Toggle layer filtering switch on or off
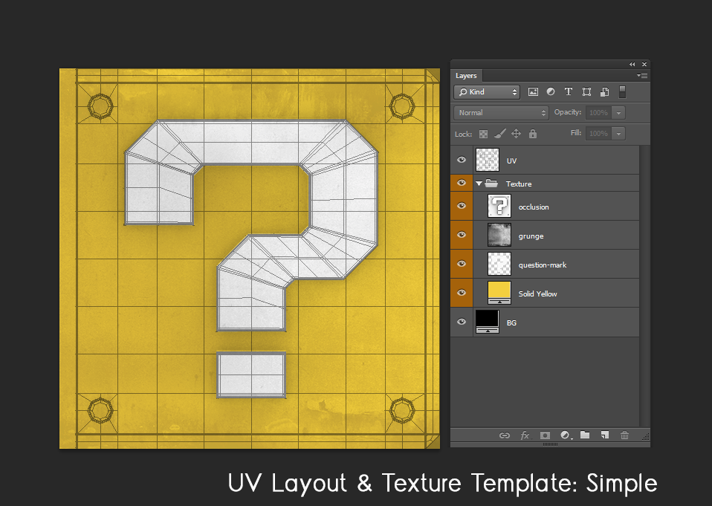Image resolution: width=712 pixels, height=506 pixels. pos(623,91)
